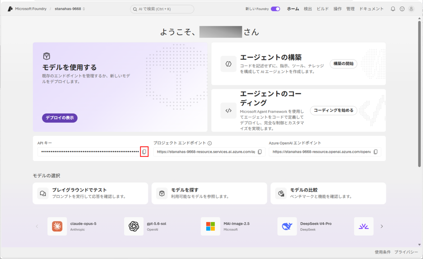423x259 pixels.
Task: Click the page vertical scrollbar thumb
Action: [419, 94]
